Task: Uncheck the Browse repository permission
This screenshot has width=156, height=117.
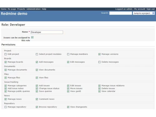Action: tap(37, 107)
